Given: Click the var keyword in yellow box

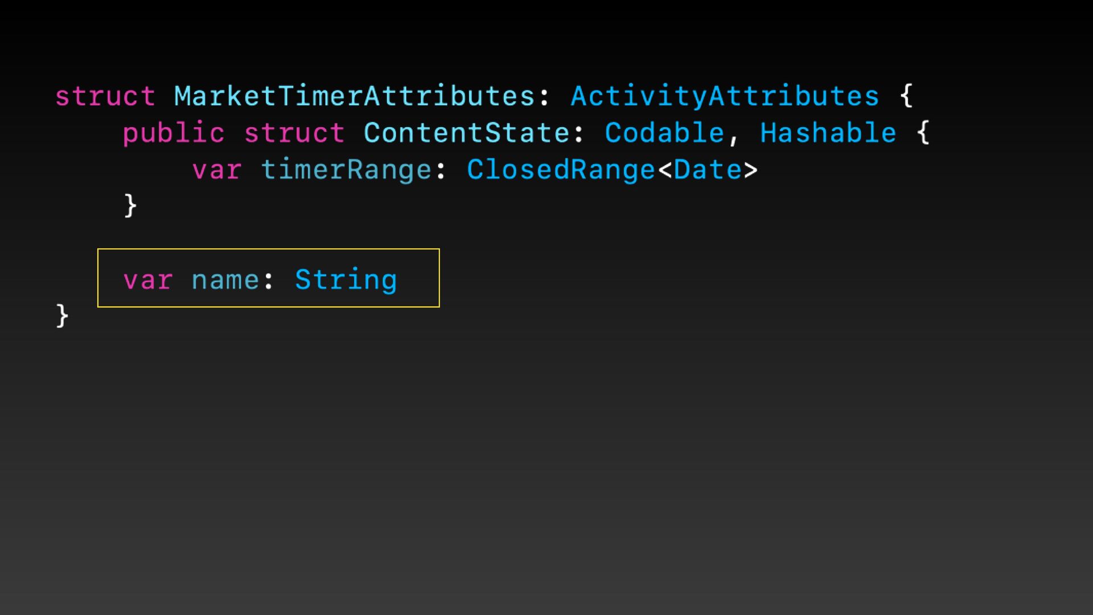Looking at the screenshot, I should point(147,280).
